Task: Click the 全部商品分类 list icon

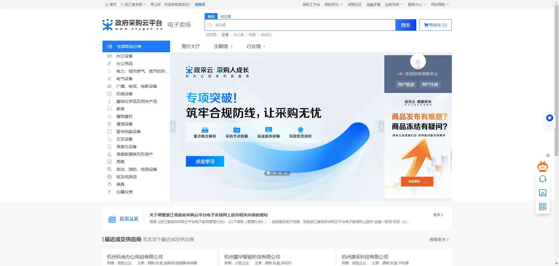Action: (109, 46)
